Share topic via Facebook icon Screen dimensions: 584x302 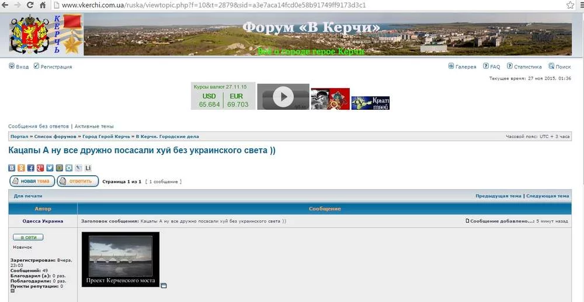click(x=31, y=168)
